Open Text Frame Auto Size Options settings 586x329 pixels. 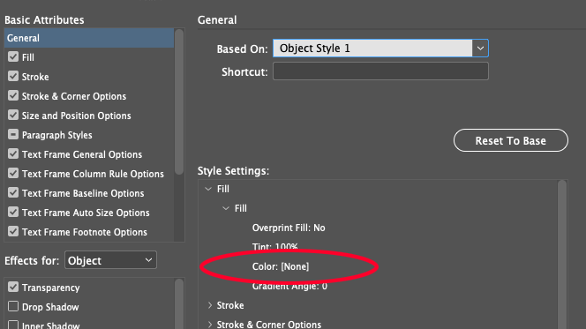pos(86,213)
